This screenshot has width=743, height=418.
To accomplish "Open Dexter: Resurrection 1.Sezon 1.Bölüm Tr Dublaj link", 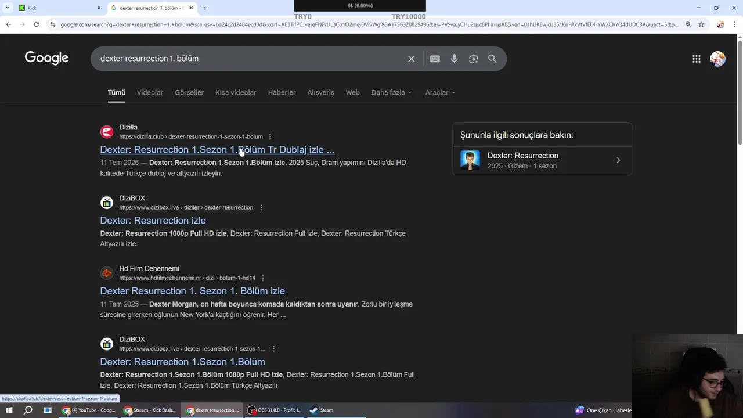I will [217, 150].
